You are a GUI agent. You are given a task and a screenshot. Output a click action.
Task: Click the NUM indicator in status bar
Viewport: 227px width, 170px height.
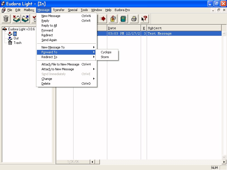point(215,168)
